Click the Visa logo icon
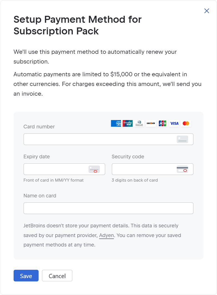The image size is (217, 295). (174, 123)
